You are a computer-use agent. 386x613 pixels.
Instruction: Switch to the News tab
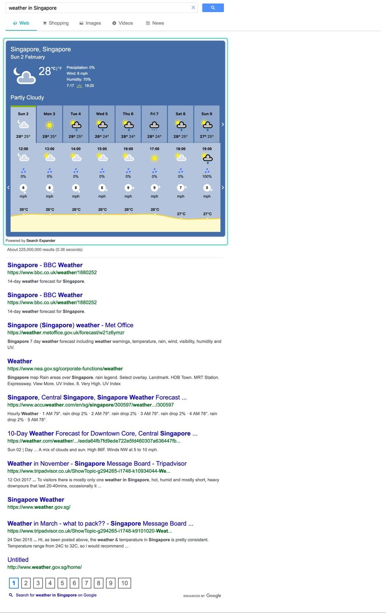[155, 23]
